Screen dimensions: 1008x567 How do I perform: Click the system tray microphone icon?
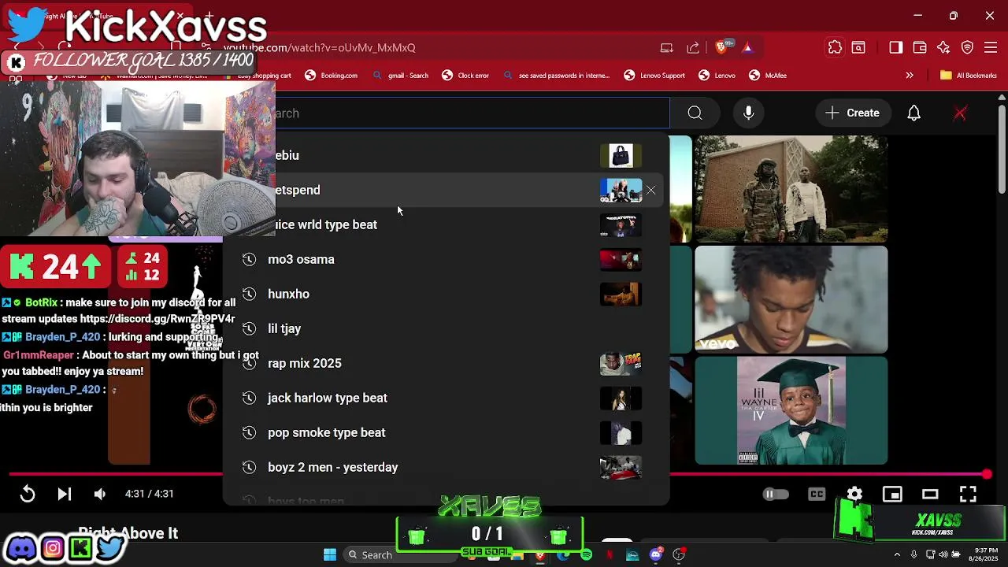pos(913,555)
